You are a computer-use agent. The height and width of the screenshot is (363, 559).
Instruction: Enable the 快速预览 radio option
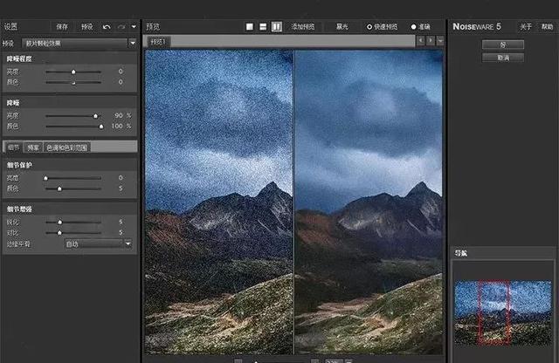[369, 27]
